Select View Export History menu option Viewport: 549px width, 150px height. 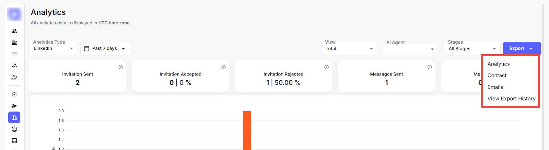[511, 99]
